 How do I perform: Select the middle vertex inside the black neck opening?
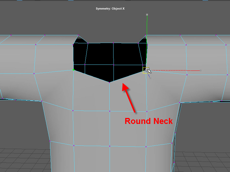click(x=114, y=64)
